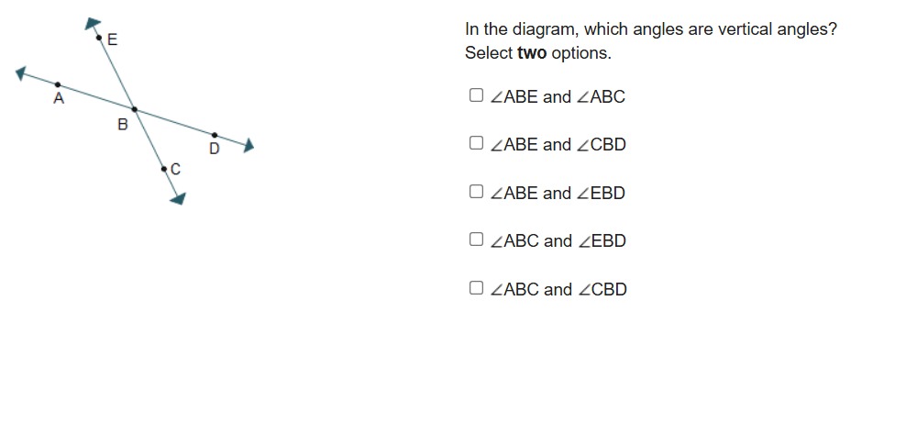Tick the ∠ABE and ∠CBD checkbox
906x423 pixels.
click(x=475, y=143)
